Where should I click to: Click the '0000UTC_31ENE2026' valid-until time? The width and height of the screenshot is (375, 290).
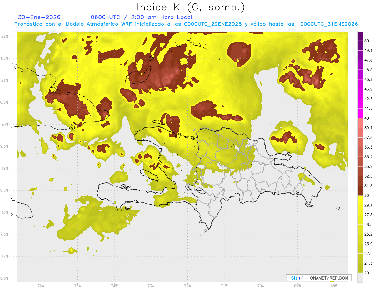329,24
